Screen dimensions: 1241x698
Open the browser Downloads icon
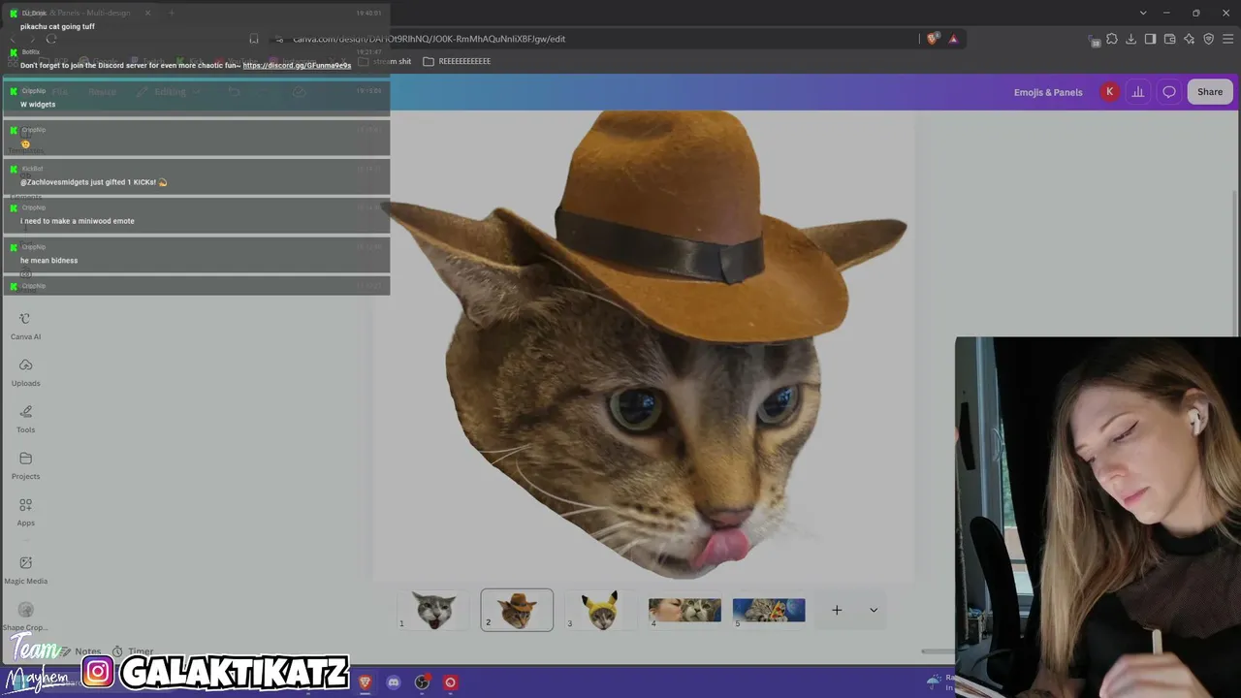click(1131, 39)
